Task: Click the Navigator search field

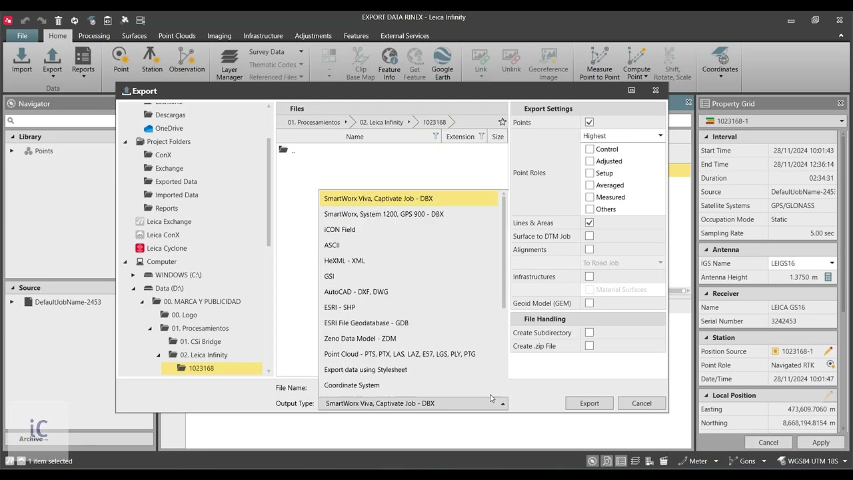Action: (61, 121)
